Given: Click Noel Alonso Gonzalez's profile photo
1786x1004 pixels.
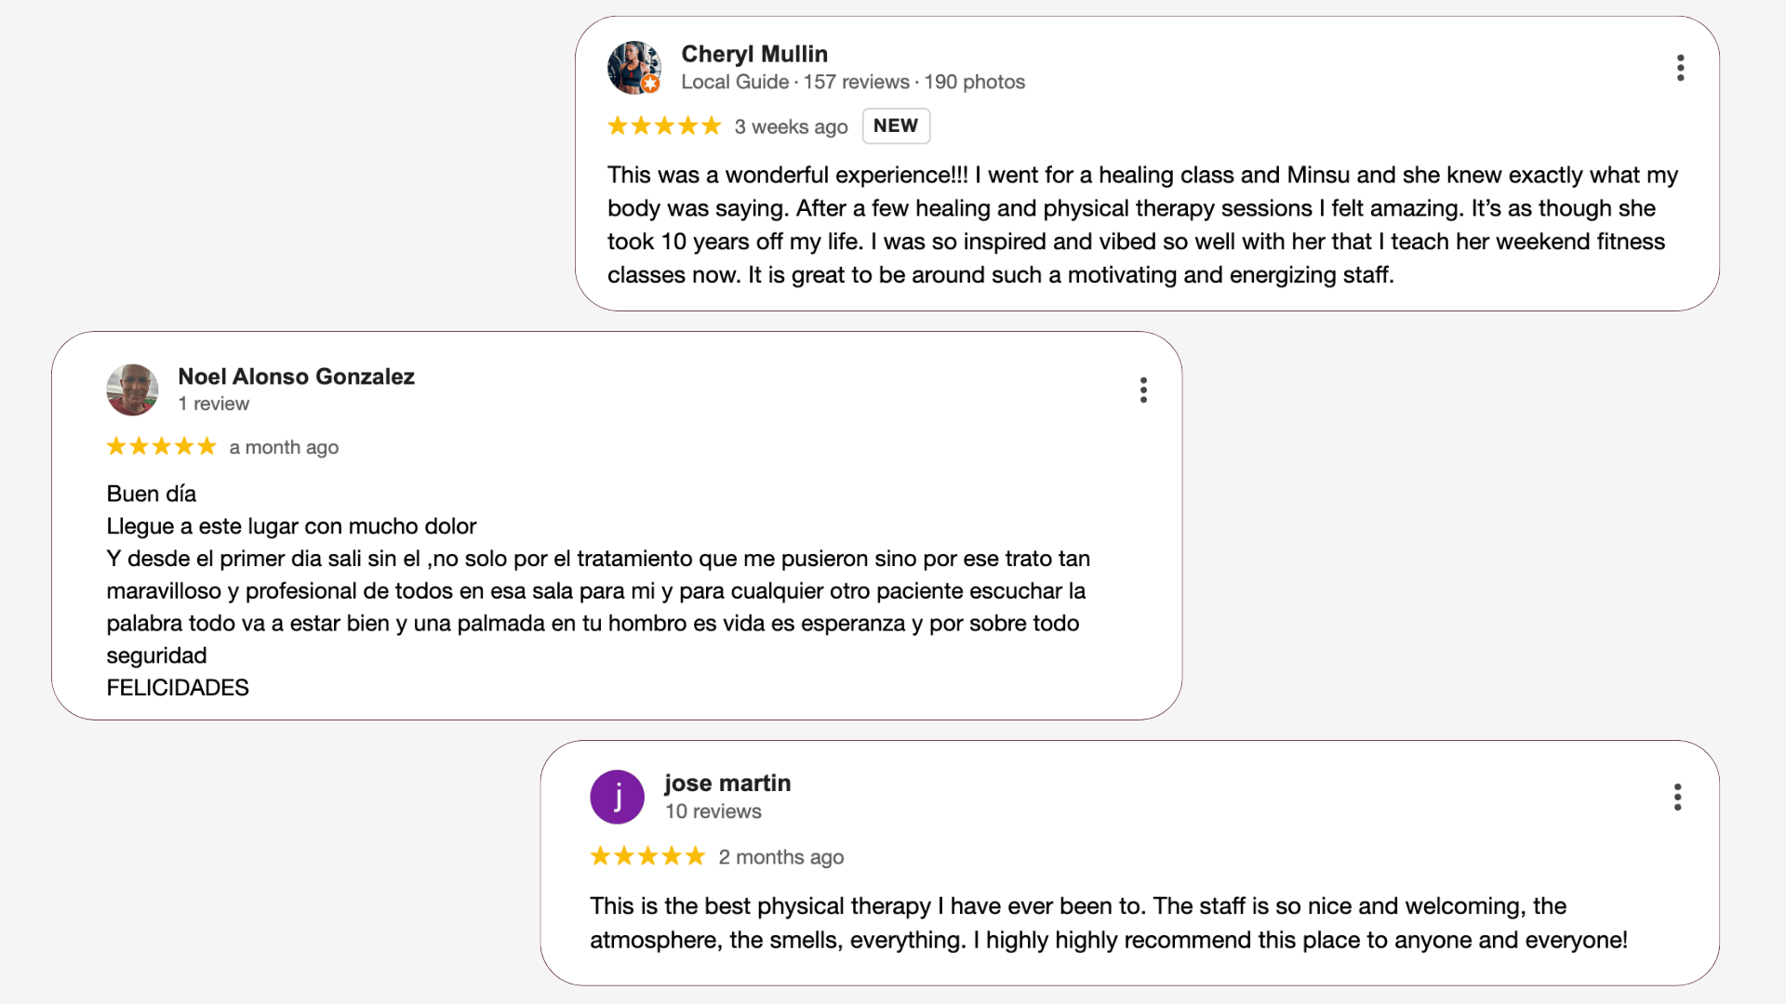Looking at the screenshot, I should click(x=132, y=390).
